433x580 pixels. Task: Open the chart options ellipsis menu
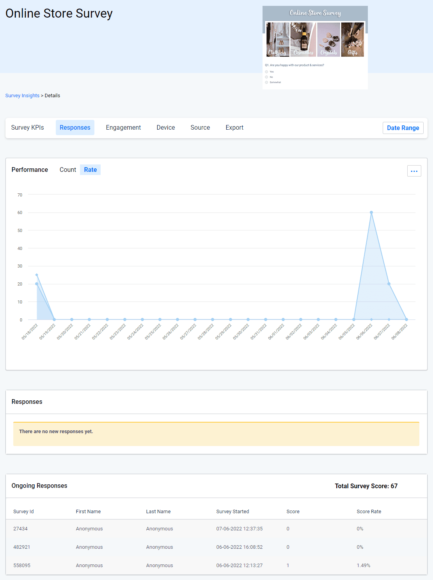414,171
